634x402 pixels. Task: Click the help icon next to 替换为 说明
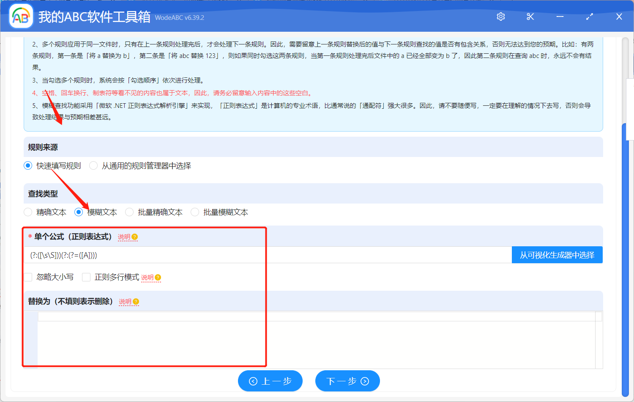136,301
